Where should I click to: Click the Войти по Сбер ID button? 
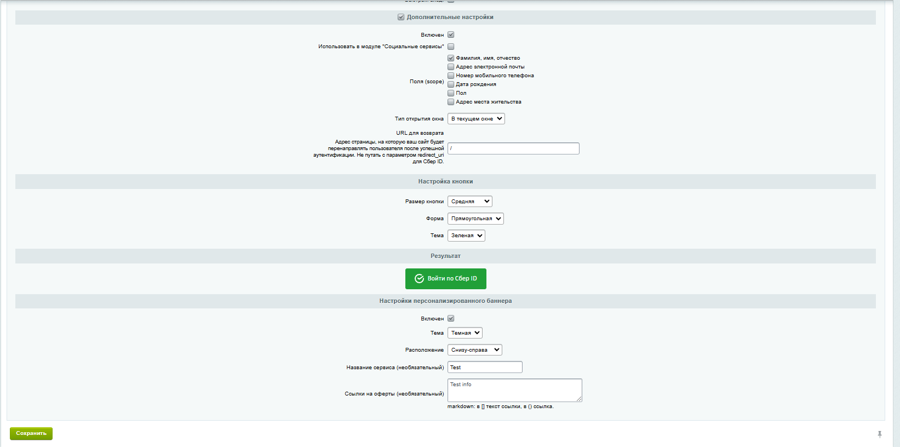(446, 279)
